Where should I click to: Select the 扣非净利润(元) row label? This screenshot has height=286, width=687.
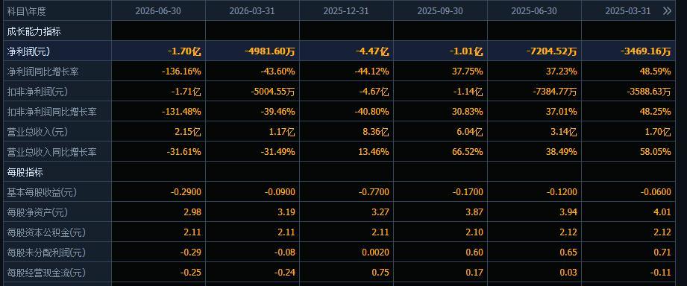38,92
